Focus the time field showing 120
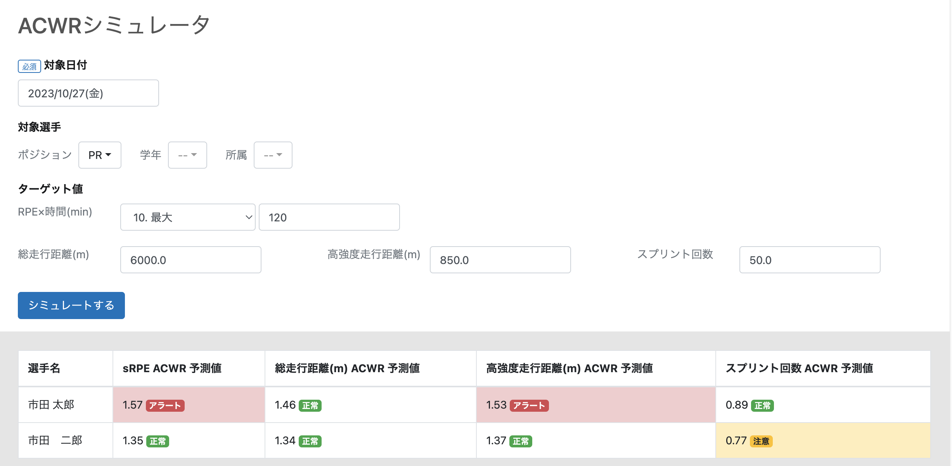 coord(329,217)
